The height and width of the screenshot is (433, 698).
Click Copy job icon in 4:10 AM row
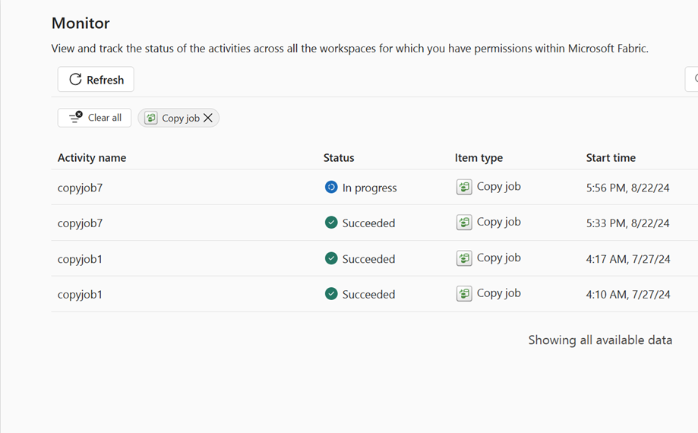[464, 294]
